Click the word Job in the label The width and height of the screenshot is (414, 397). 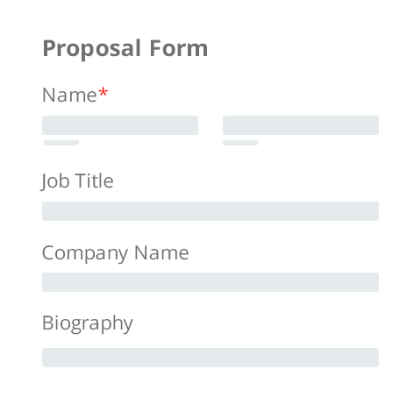point(55,181)
